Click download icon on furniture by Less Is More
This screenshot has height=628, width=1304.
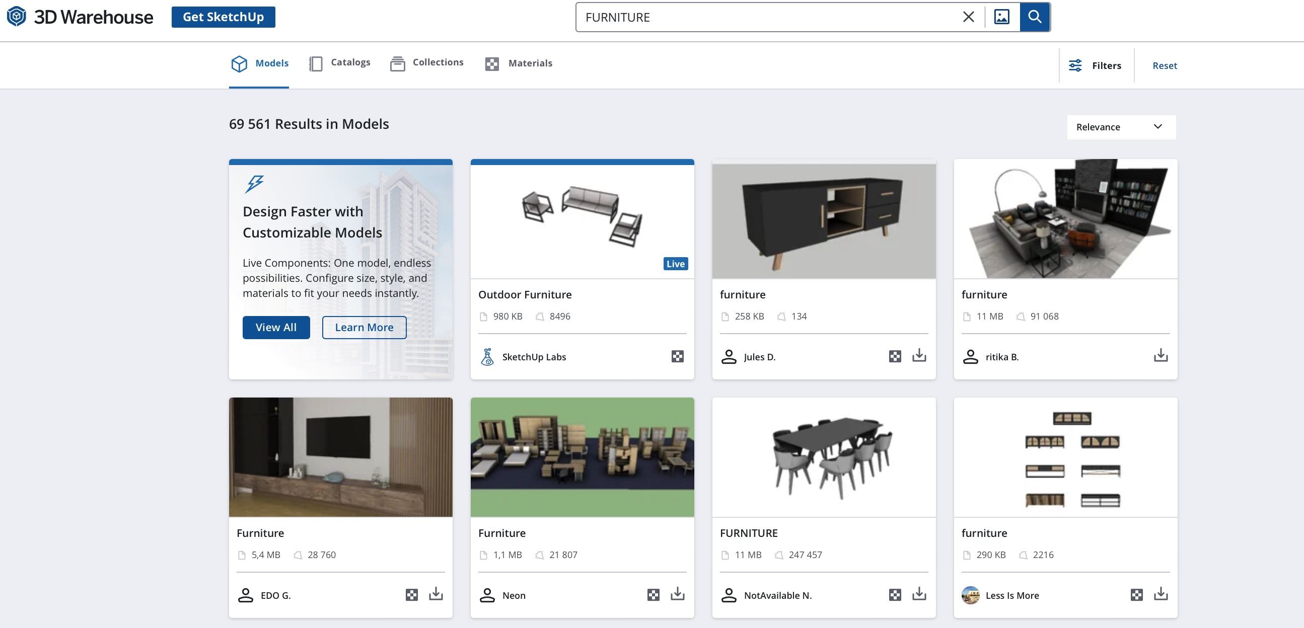(x=1161, y=594)
